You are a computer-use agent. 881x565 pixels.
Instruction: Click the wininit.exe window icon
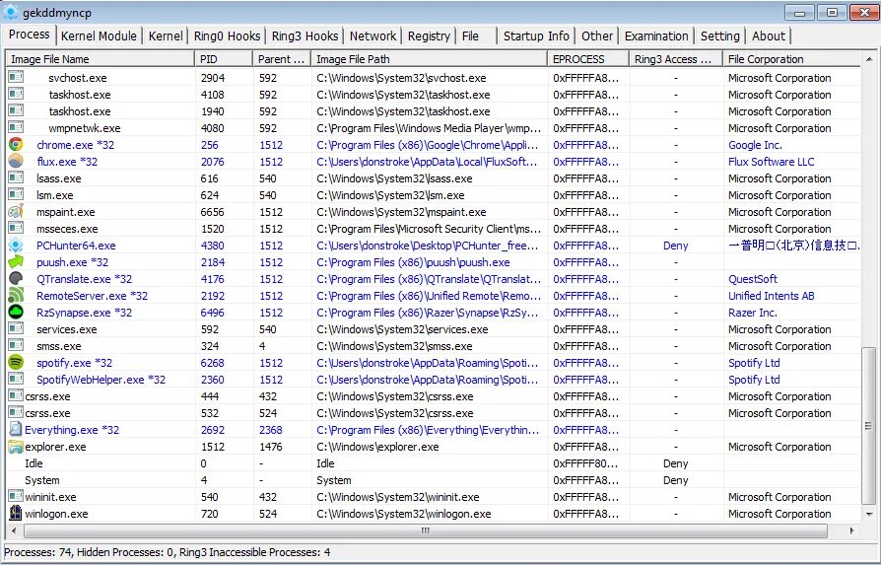click(x=15, y=496)
